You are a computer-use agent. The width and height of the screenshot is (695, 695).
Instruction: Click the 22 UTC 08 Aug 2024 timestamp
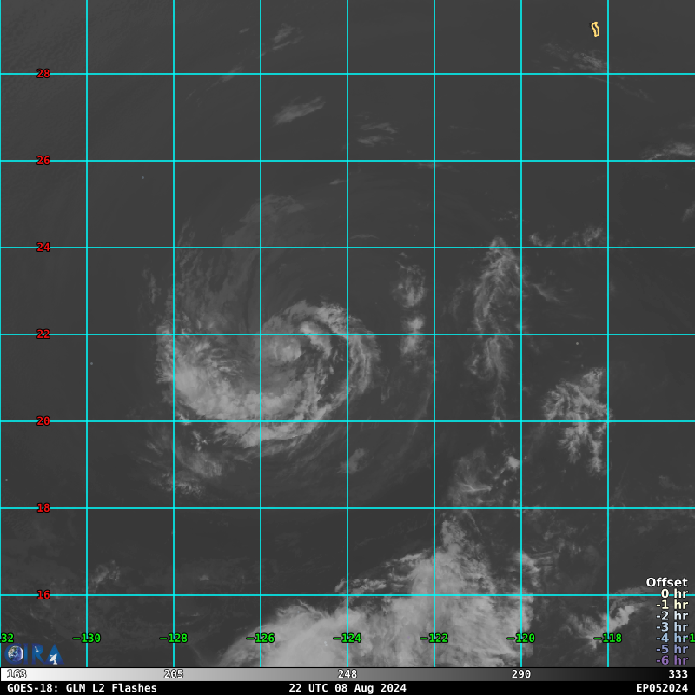347,688
